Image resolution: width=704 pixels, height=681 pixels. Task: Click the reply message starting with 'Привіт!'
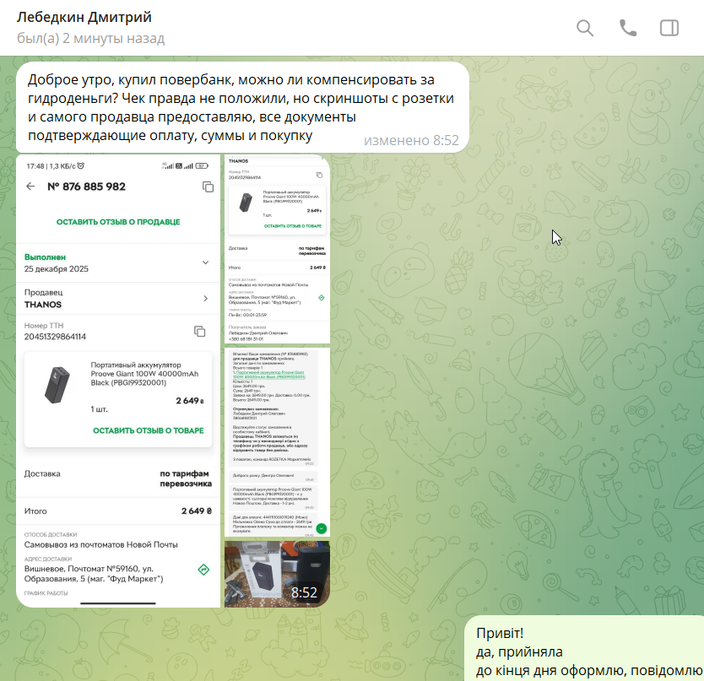pos(583,649)
